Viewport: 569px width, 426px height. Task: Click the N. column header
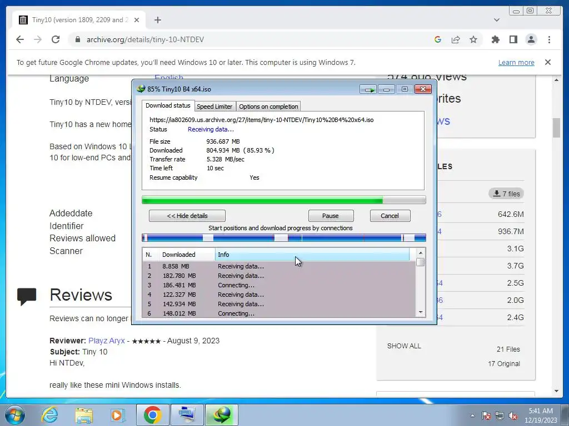pos(150,255)
